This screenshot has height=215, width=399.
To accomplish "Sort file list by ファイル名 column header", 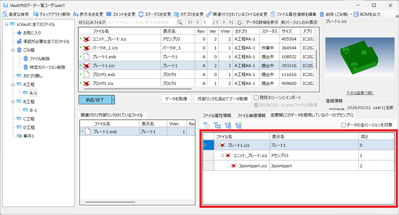I will click(x=120, y=31).
